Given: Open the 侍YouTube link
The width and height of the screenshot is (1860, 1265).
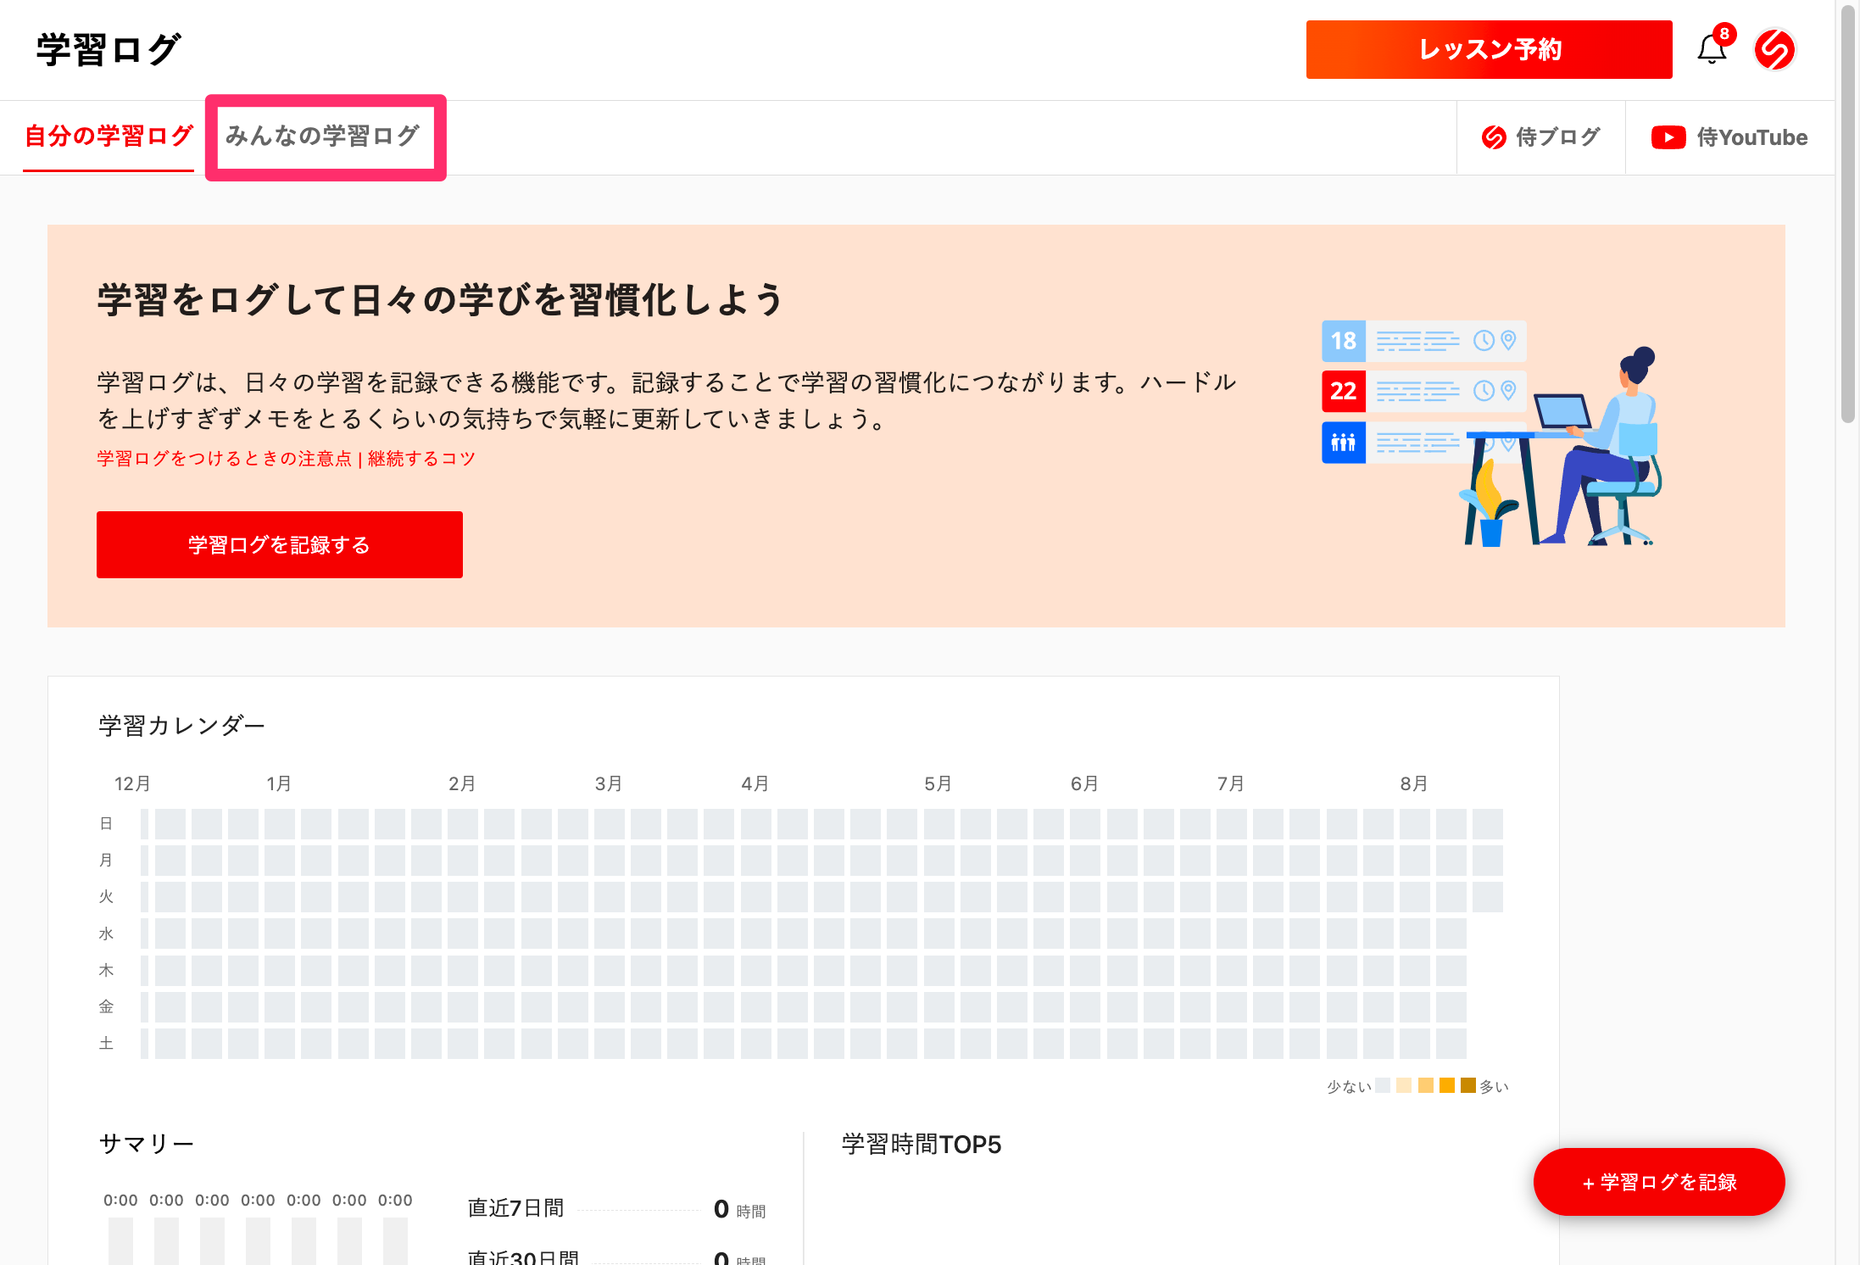Looking at the screenshot, I should pos(1751,137).
